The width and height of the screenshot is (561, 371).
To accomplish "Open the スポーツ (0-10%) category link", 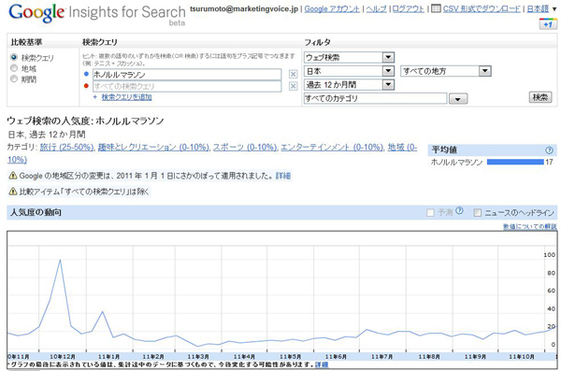I will pos(245,147).
